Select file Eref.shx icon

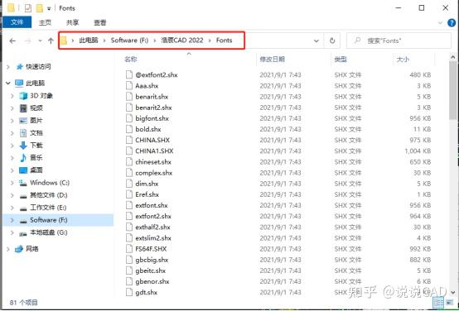129,194
